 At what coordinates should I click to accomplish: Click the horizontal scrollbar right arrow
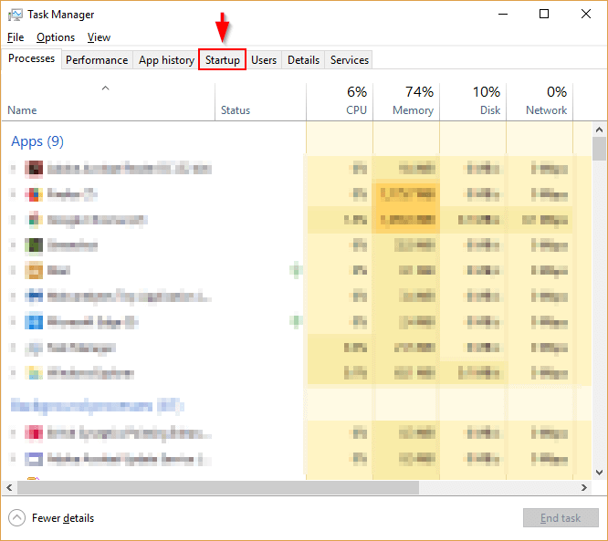coord(584,487)
